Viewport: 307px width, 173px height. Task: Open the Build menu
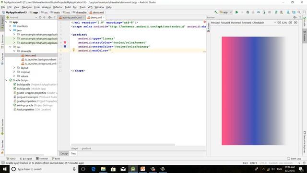tap(68, 7)
